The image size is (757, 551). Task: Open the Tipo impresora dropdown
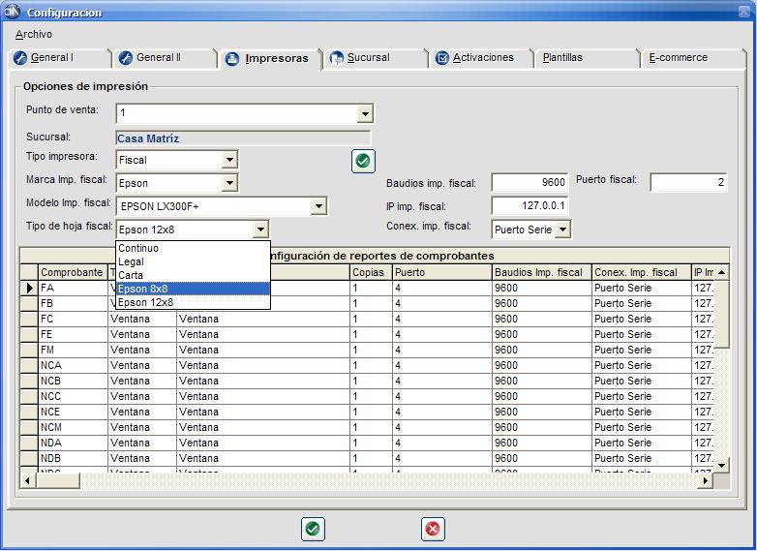coord(229,160)
